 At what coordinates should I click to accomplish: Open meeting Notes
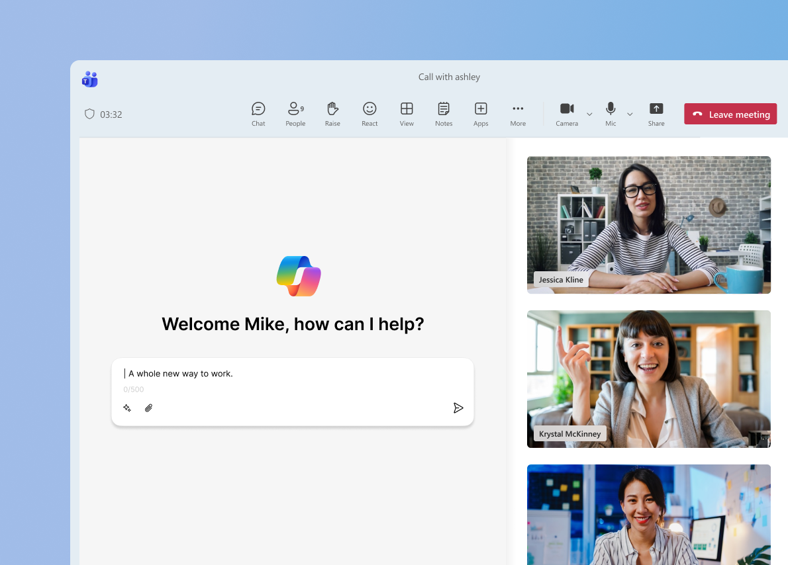(444, 114)
